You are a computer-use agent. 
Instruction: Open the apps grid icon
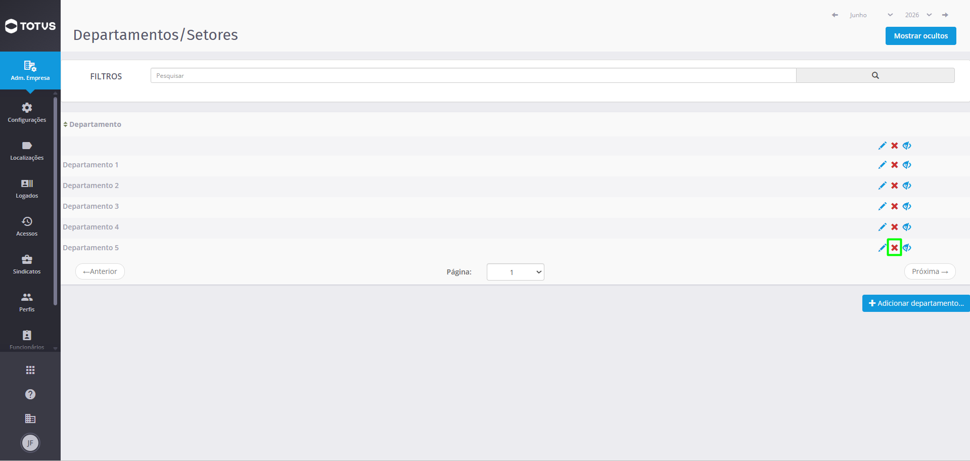[x=30, y=370]
